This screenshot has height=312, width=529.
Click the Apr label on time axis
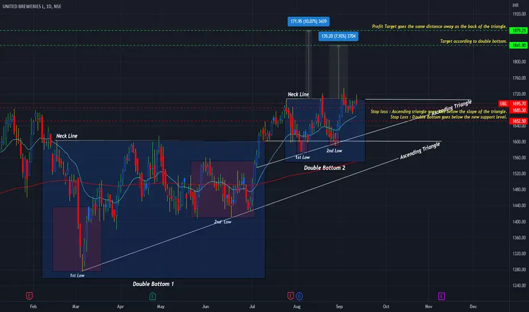(120, 306)
